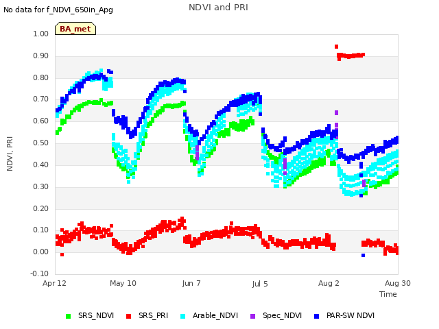Click the 0.00 y-axis tick label

coord(41,252)
